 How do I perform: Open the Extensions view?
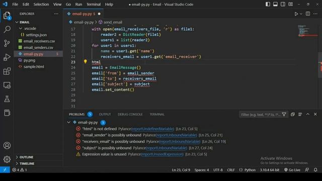tap(7, 71)
